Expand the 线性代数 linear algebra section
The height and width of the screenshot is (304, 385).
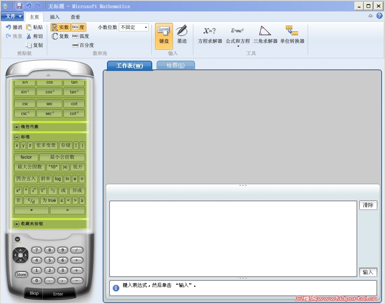pos(16,127)
